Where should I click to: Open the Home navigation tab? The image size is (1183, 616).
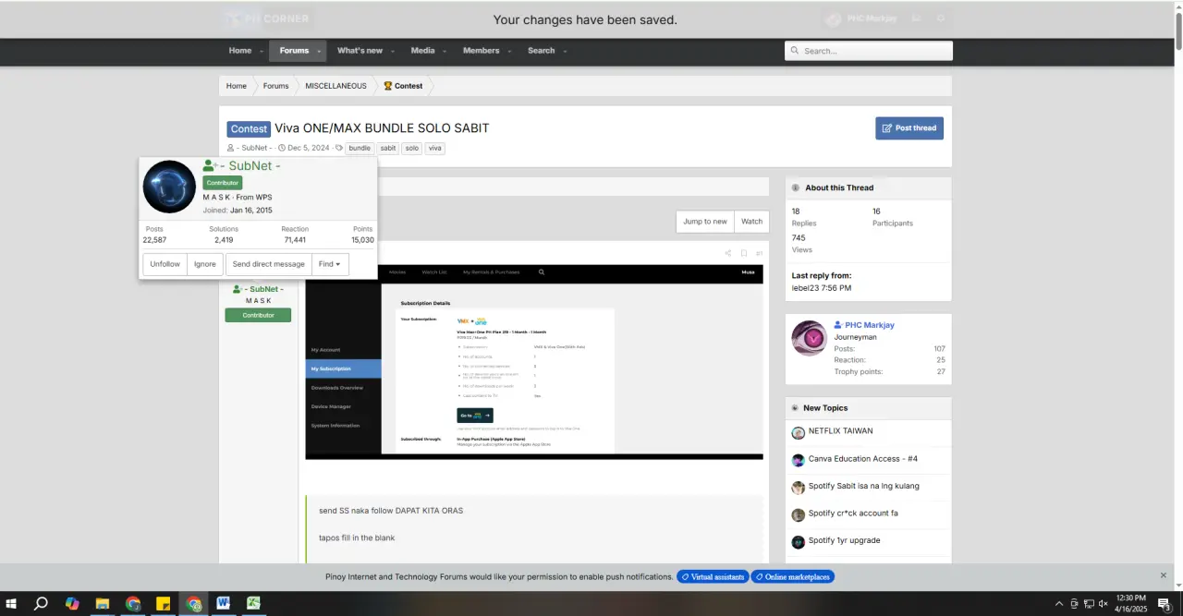pos(240,51)
